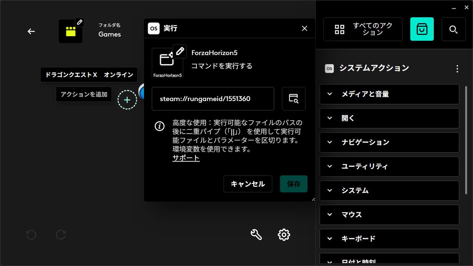
Task: Open すべてのアクション button
Action: [363, 29]
